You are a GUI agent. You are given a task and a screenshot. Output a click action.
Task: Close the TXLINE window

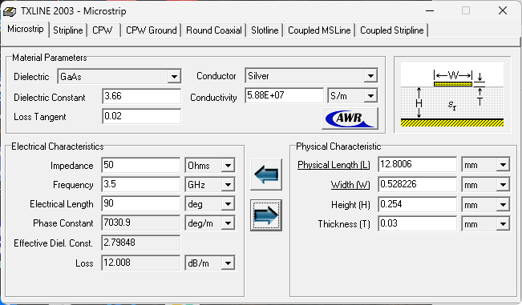503,11
